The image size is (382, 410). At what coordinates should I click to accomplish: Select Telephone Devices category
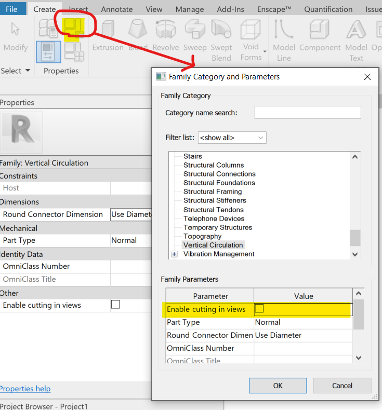point(214,218)
